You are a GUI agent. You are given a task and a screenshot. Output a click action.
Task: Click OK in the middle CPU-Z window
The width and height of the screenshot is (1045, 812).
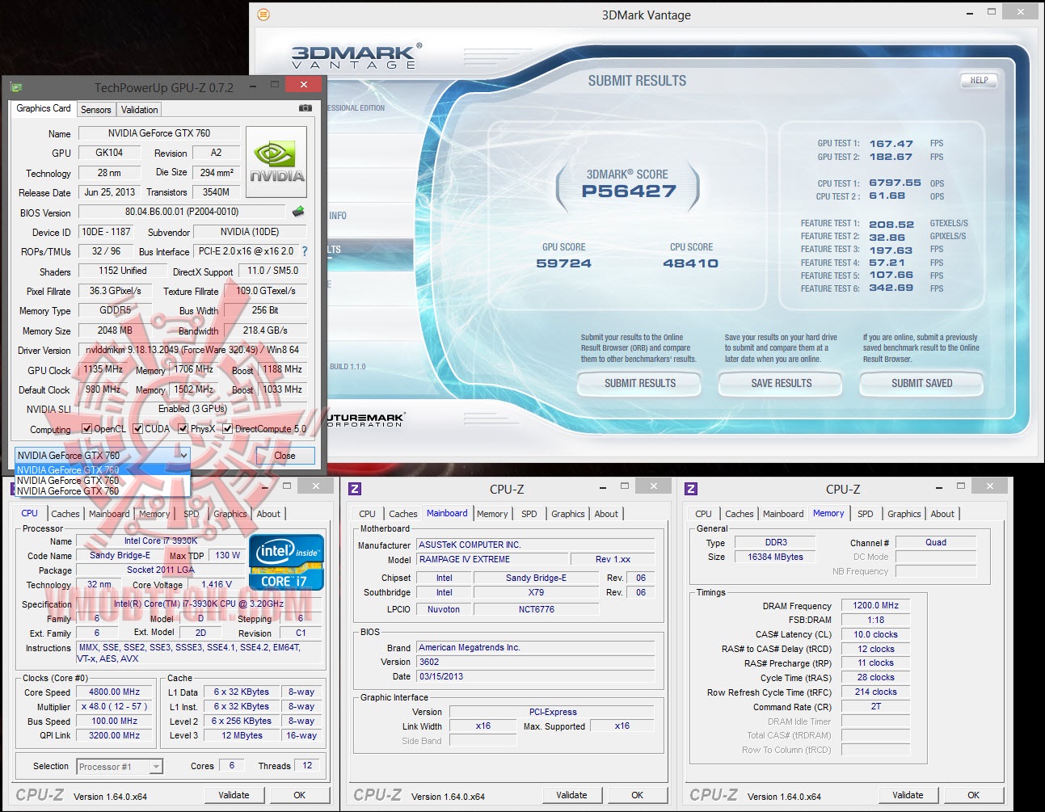637,795
